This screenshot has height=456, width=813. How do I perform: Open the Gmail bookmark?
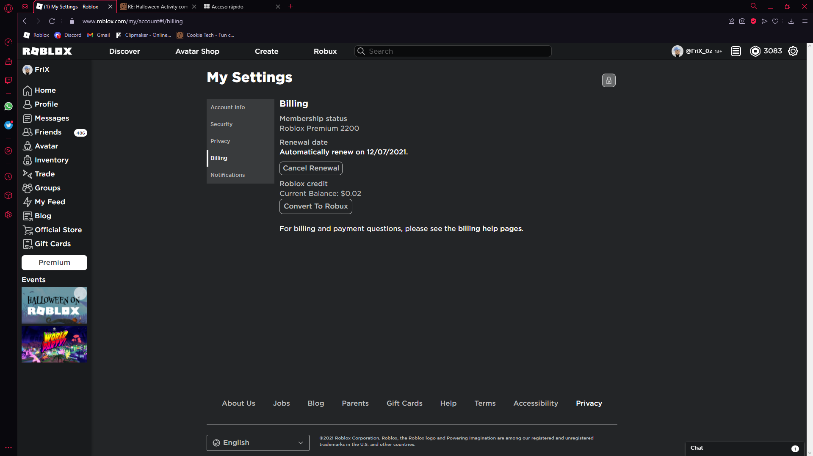tap(99, 35)
